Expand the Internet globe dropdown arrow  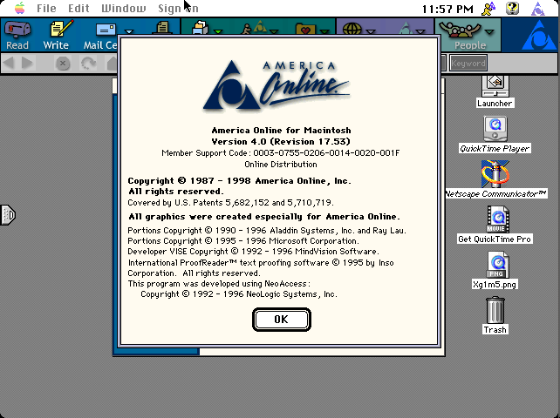371,31
